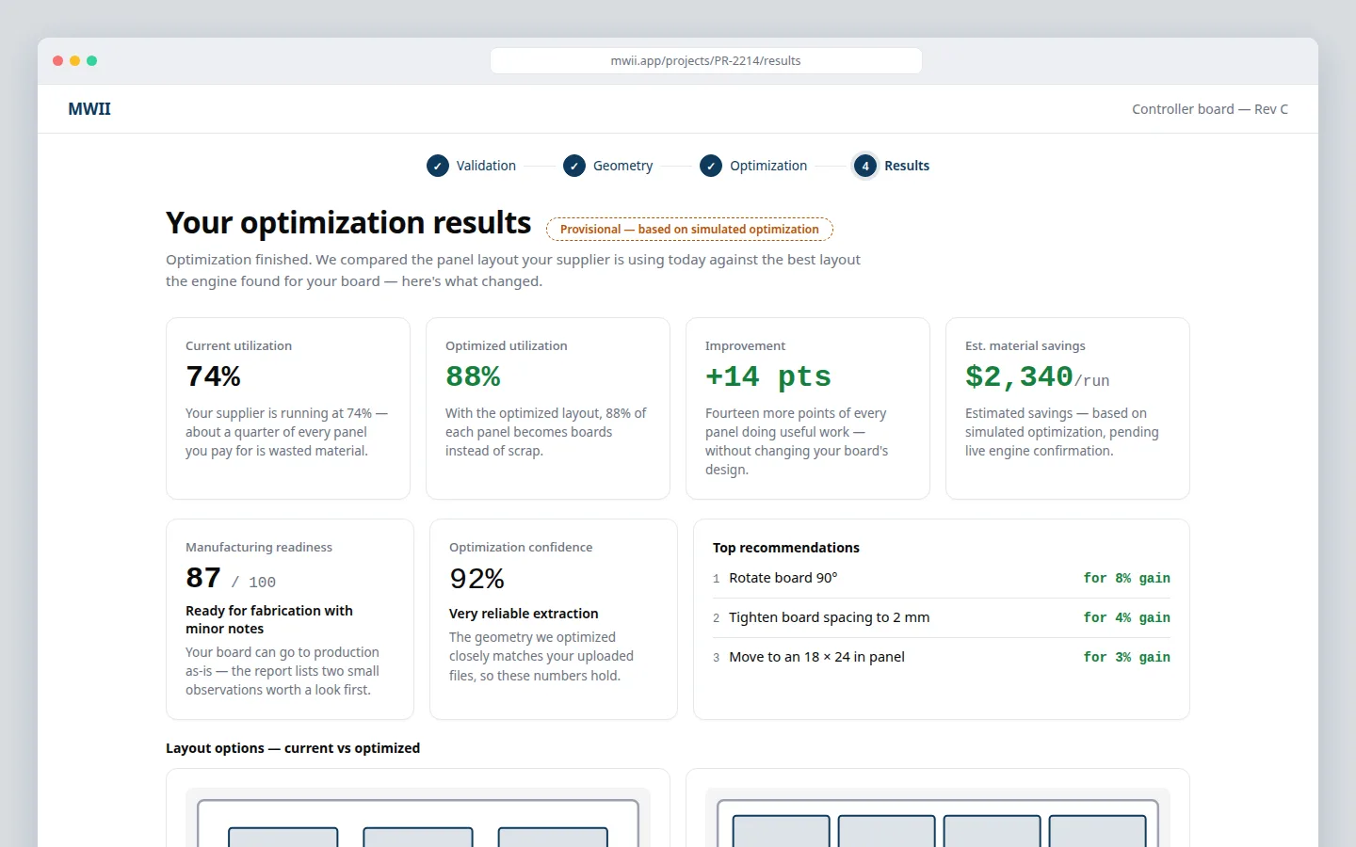The width and height of the screenshot is (1356, 847).
Task: Click the for 3% gain label
Action: (x=1126, y=657)
